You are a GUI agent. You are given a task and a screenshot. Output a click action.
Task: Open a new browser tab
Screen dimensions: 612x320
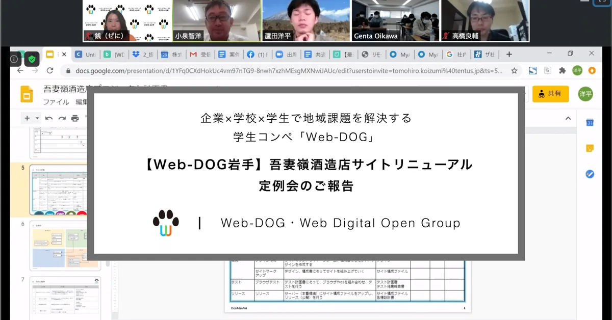tap(509, 55)
